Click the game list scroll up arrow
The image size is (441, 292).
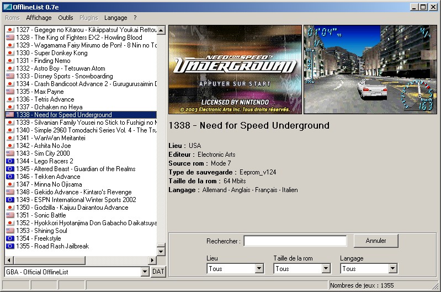pyautogui.click(x=161, y=30)
